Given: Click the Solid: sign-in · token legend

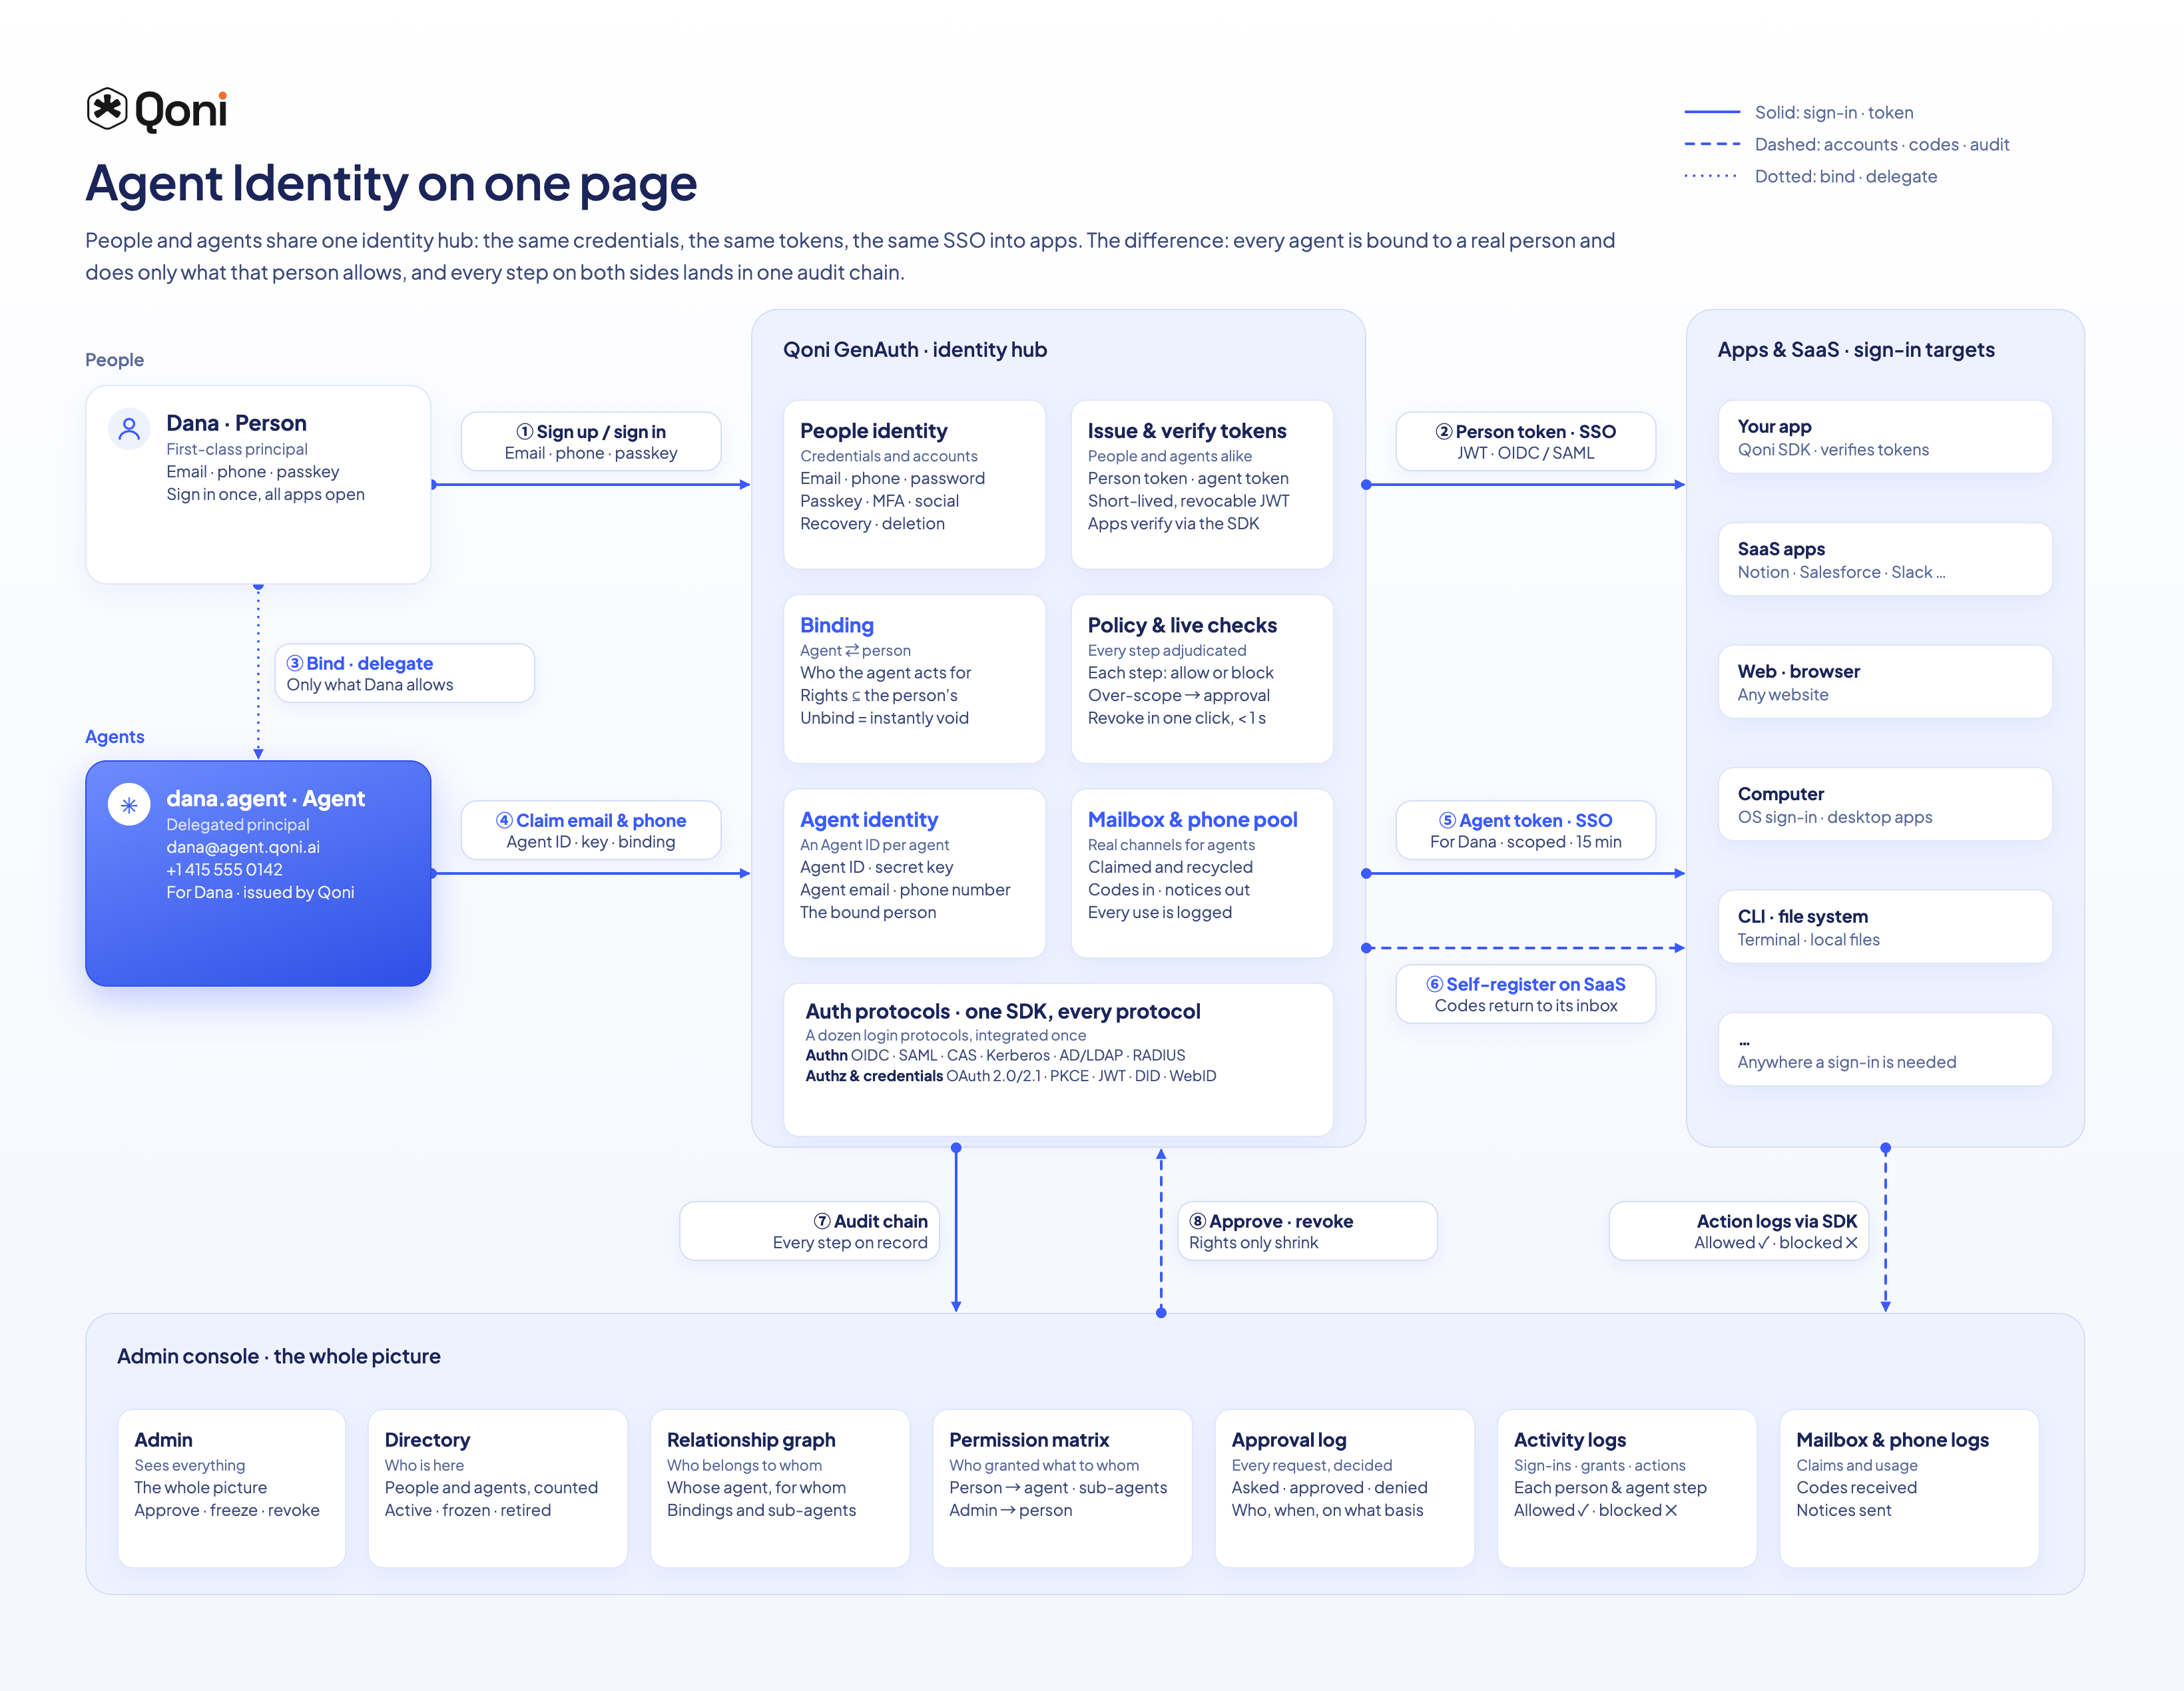Looking at the screenshot, I should (1798, 112).
